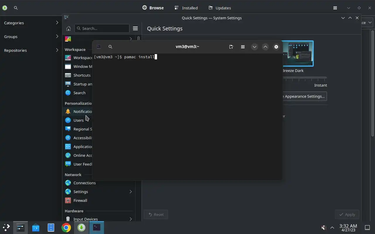Expand the network Settings entry arrow
Image resolution: width=375 pixels, height=234 pixels.
(131, 192)
